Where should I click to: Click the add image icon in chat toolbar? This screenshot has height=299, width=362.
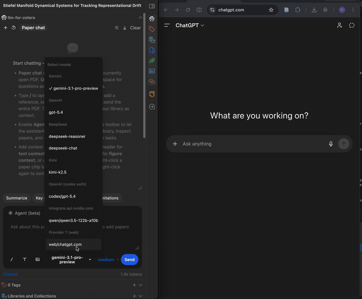coord(38,260)
